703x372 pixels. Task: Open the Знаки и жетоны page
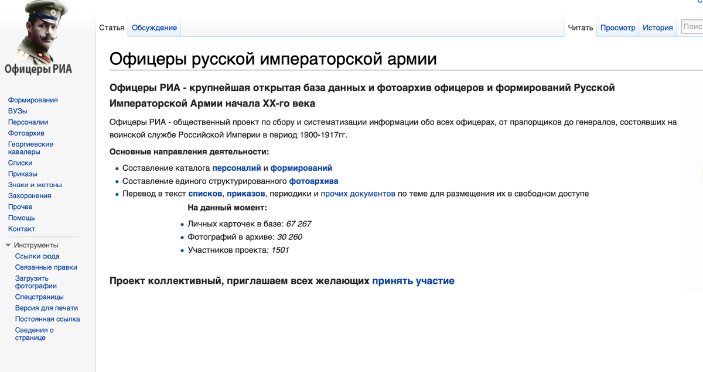pos(33,184)
